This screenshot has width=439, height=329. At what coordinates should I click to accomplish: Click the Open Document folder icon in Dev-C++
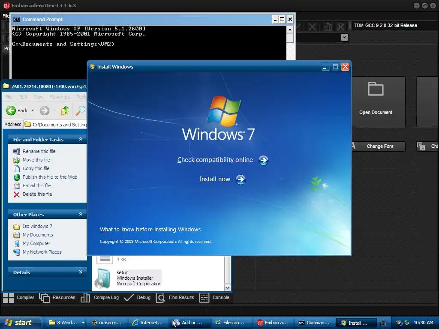376,89
